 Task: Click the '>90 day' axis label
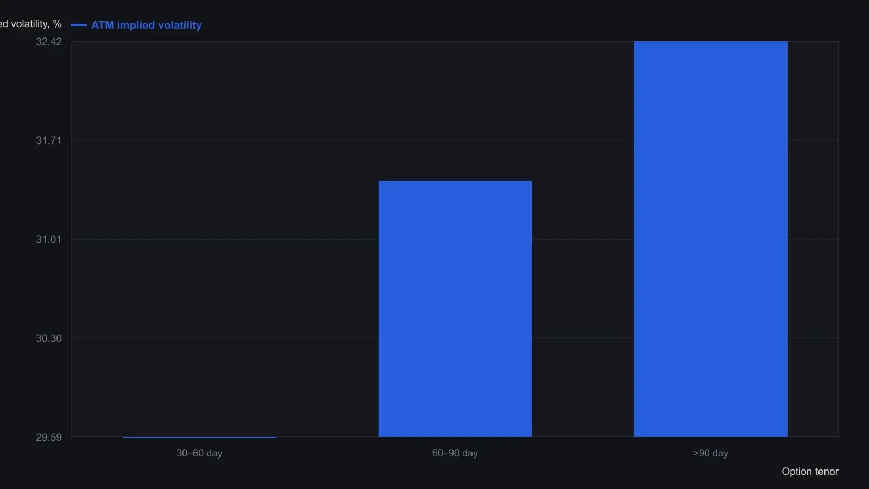(710, 453)
